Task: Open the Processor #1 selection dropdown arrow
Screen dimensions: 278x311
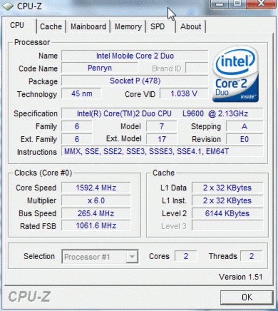Action: coord(132,257)
